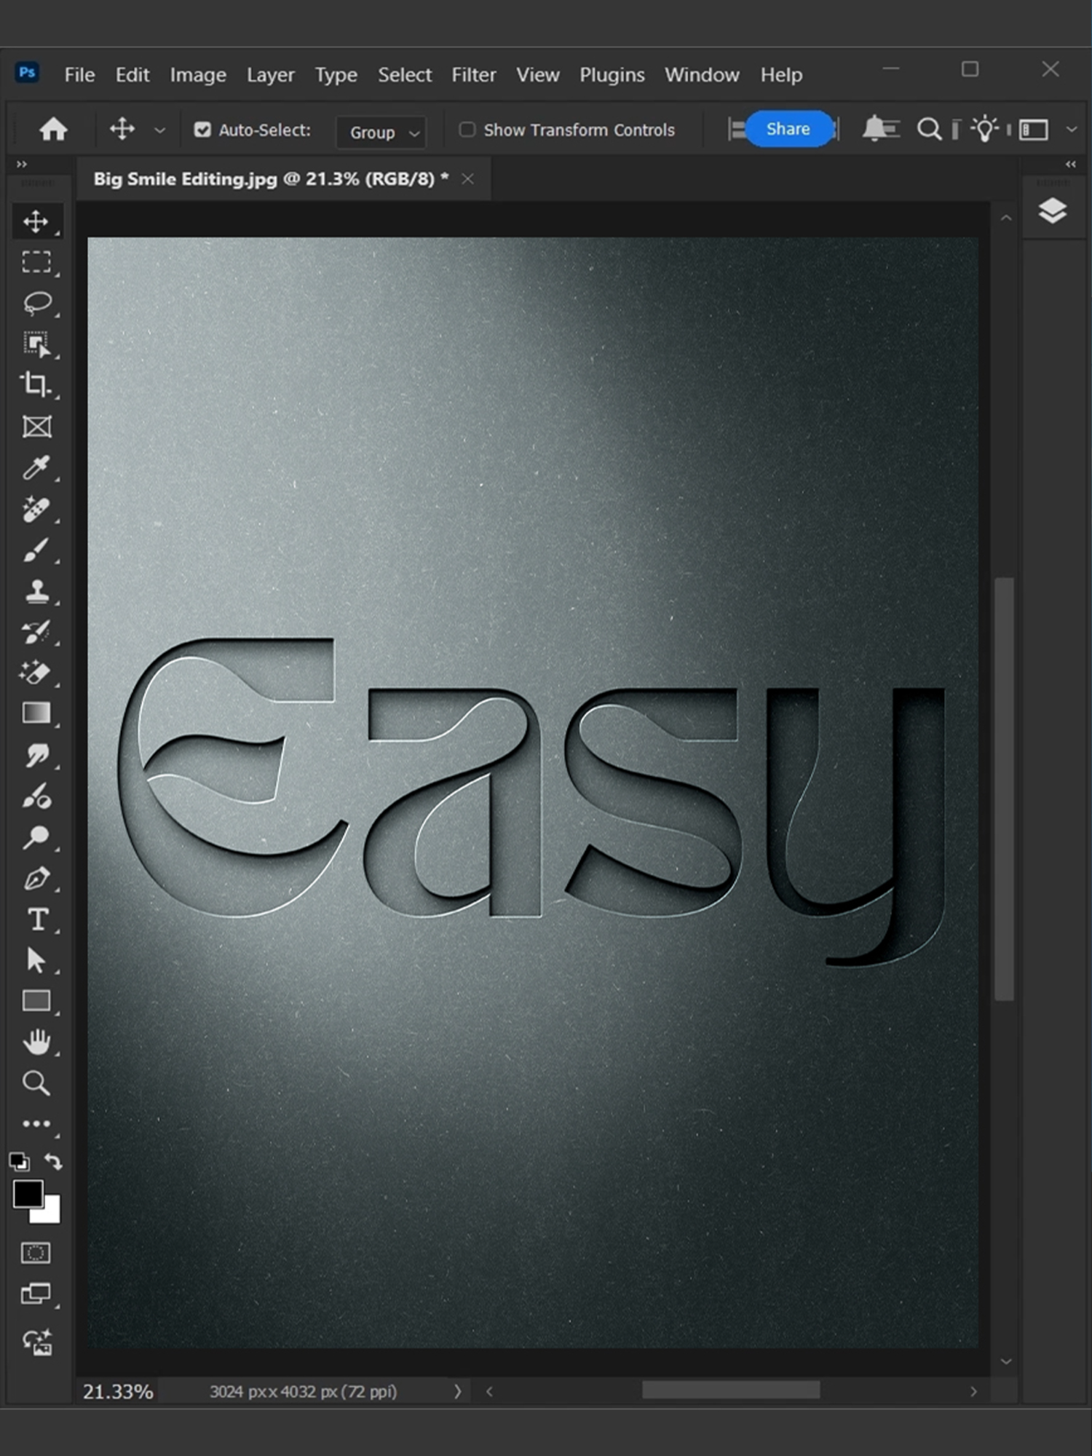Open the Discover lightbulb panel

coord(984,129)
